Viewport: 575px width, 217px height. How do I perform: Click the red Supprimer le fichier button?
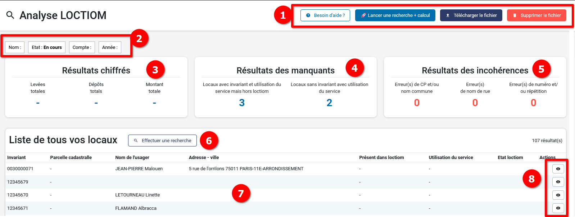536,15
